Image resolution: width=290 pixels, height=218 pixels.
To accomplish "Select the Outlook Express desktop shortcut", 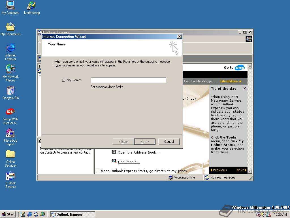I will [x=10, y=180].
